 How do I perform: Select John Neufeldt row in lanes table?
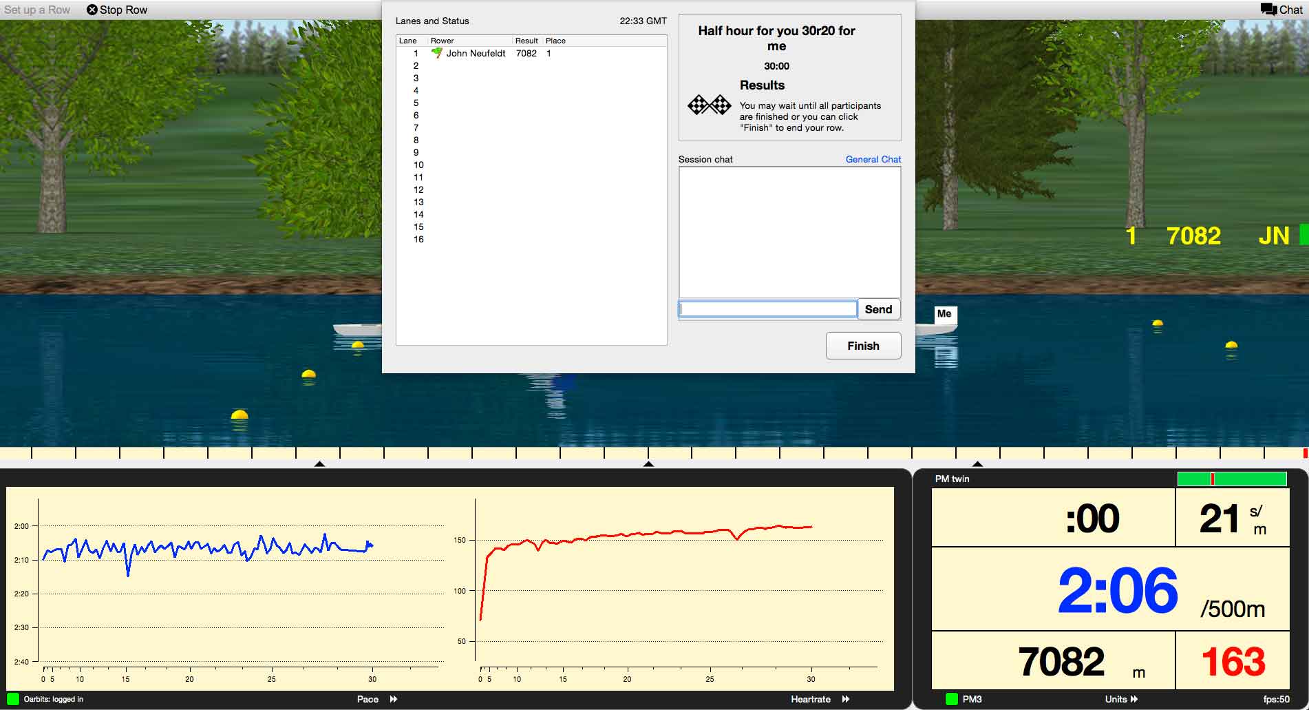pyautogui.click(x=531, y=53)
